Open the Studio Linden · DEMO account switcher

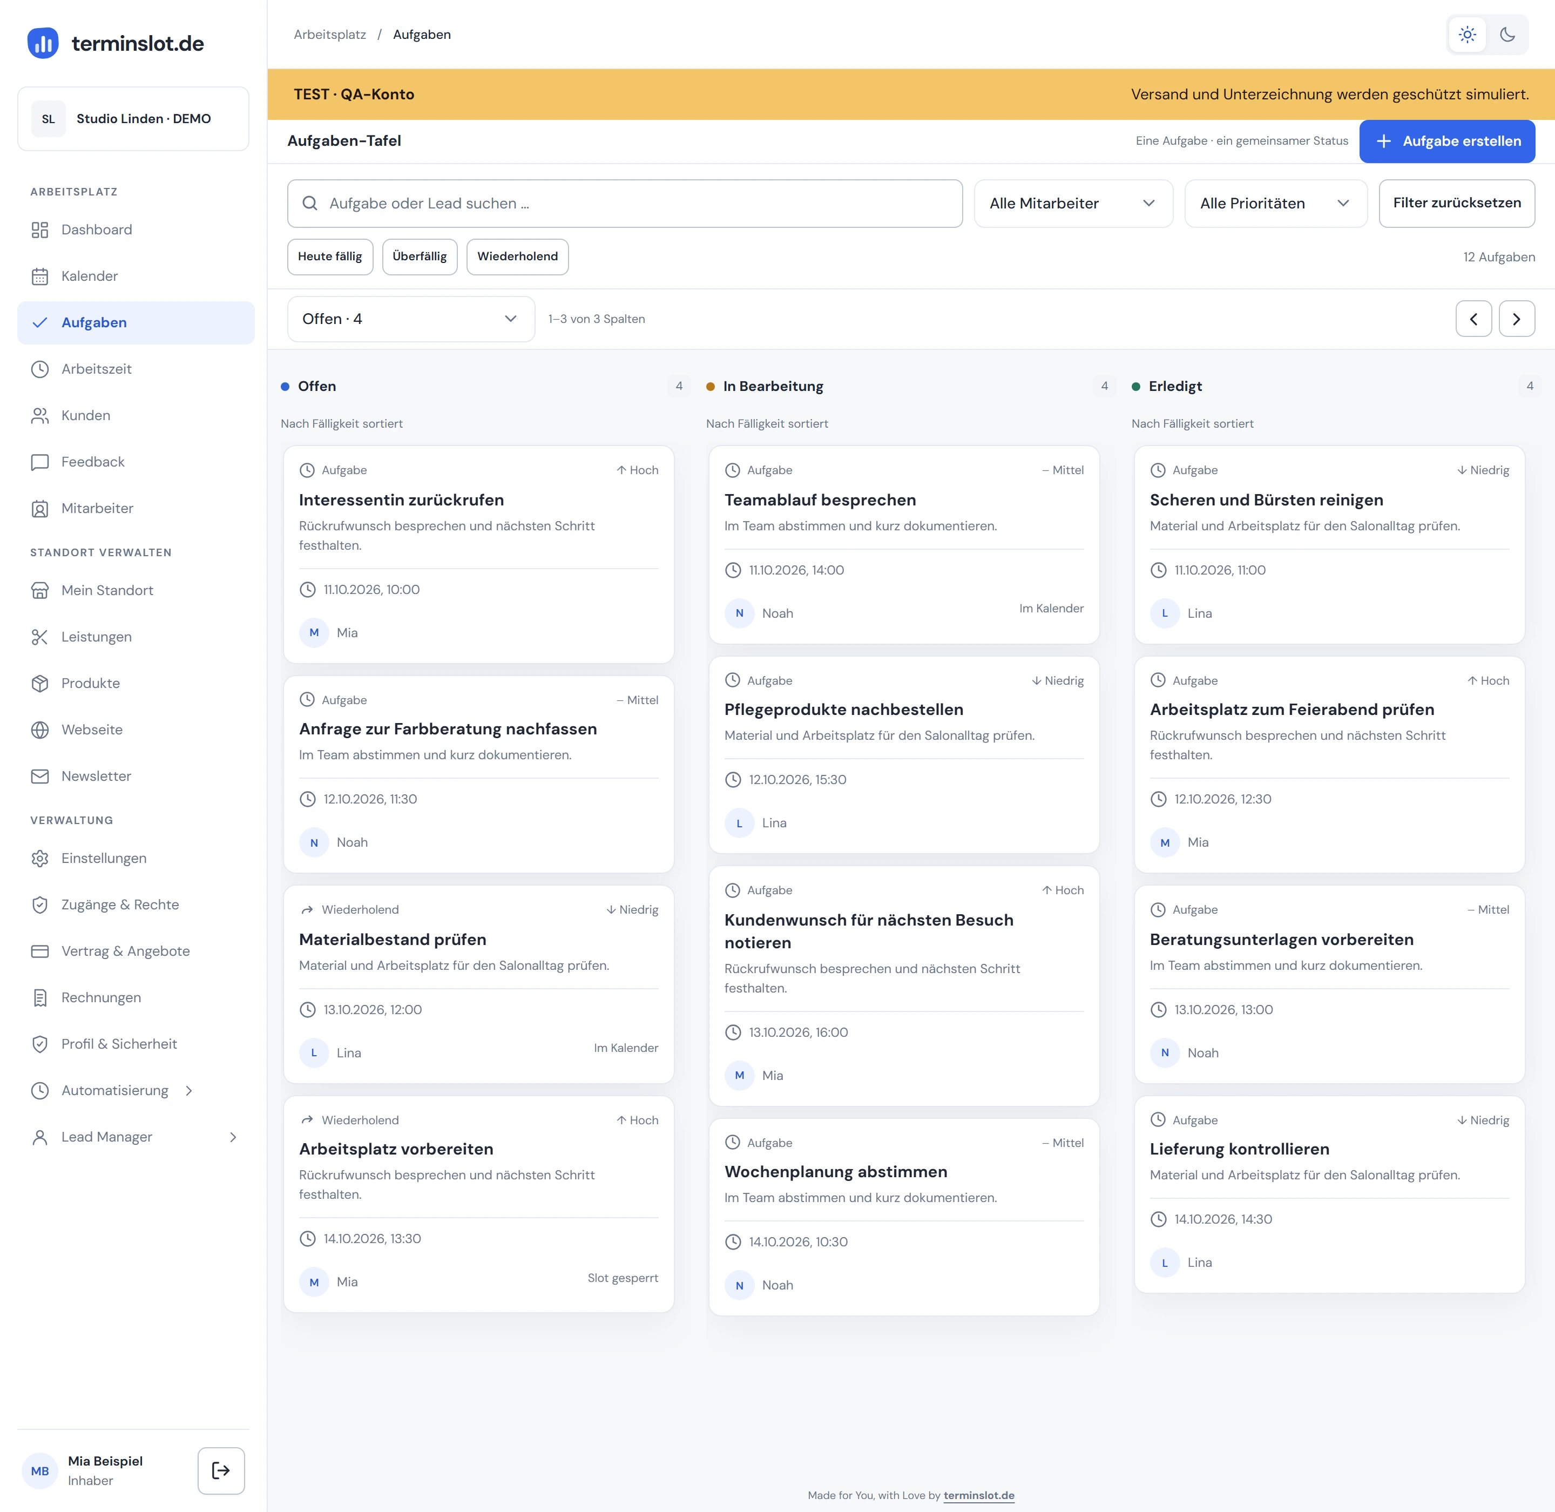coord(133,119)
